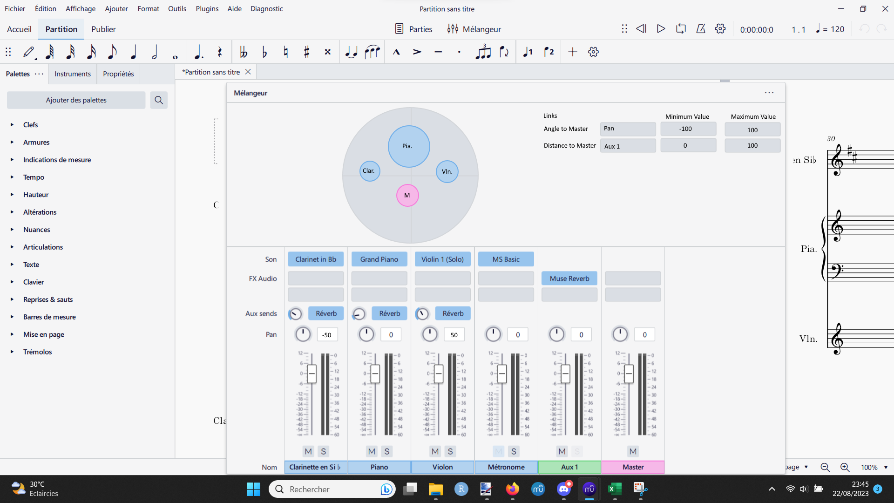The height and width of the screenshot is (503, 894).
Task: Apply staccato articulation
Action: tap(459, 52)
